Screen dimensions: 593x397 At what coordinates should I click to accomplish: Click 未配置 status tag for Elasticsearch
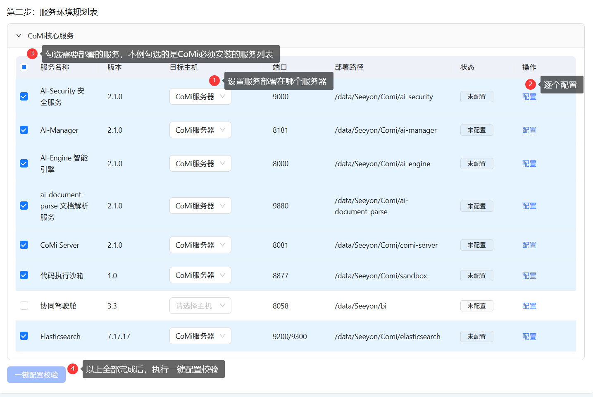477,337
